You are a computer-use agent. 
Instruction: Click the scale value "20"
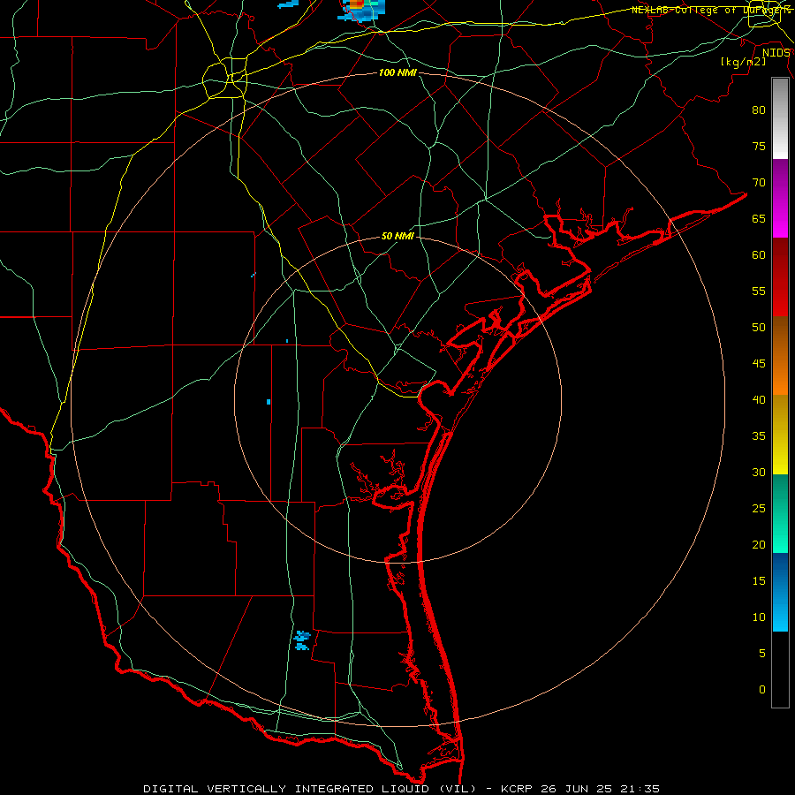tap(759, 544)
